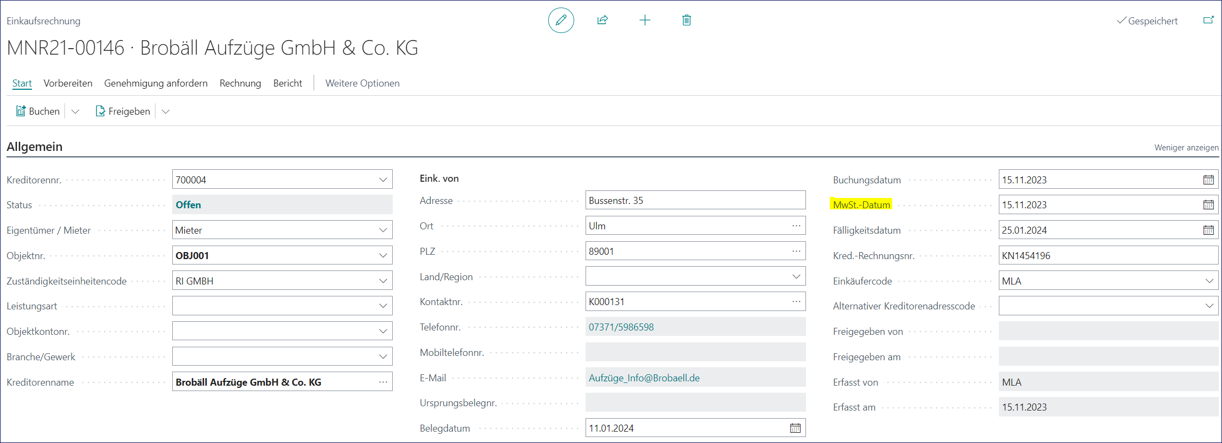This screenshot has width=1222, height=443.
Task: Click the plus icon to create new
Action: click(x=645, y=21)
